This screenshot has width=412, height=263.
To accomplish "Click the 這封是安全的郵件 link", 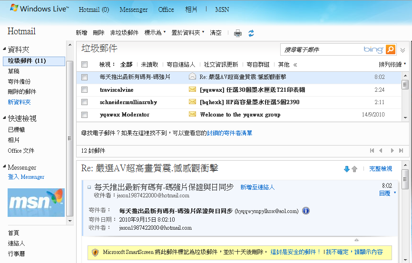I will click(x=295, y=252).
